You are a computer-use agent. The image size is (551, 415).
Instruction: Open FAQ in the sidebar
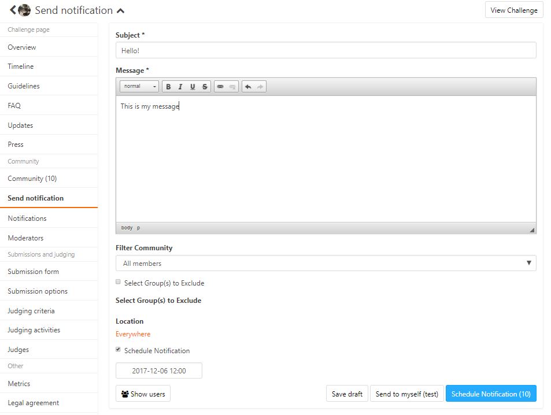click(49, 105)
